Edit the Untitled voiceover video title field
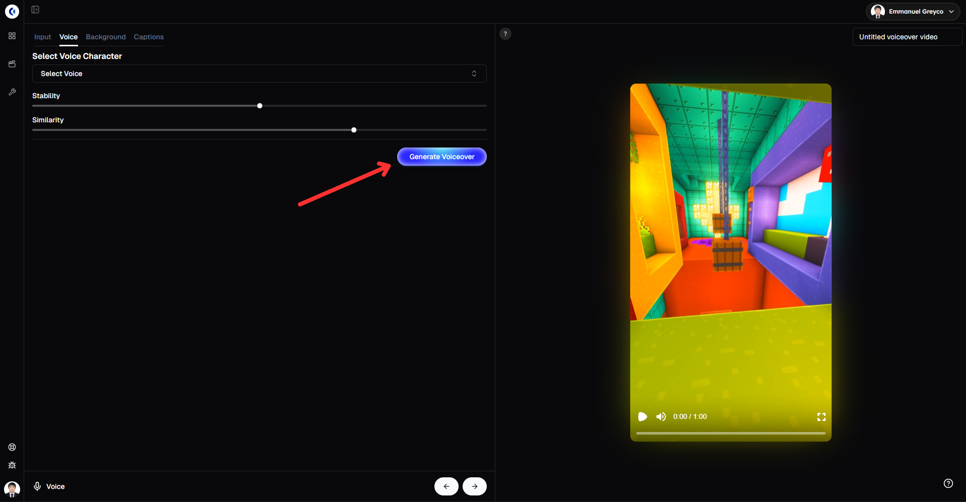The width and height of the screenshot is (966, 502). (908, 37)
